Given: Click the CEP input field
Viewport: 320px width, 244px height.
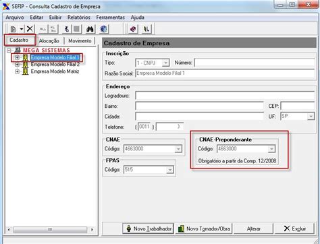Looking at the screenshot, I should point(298,106).
